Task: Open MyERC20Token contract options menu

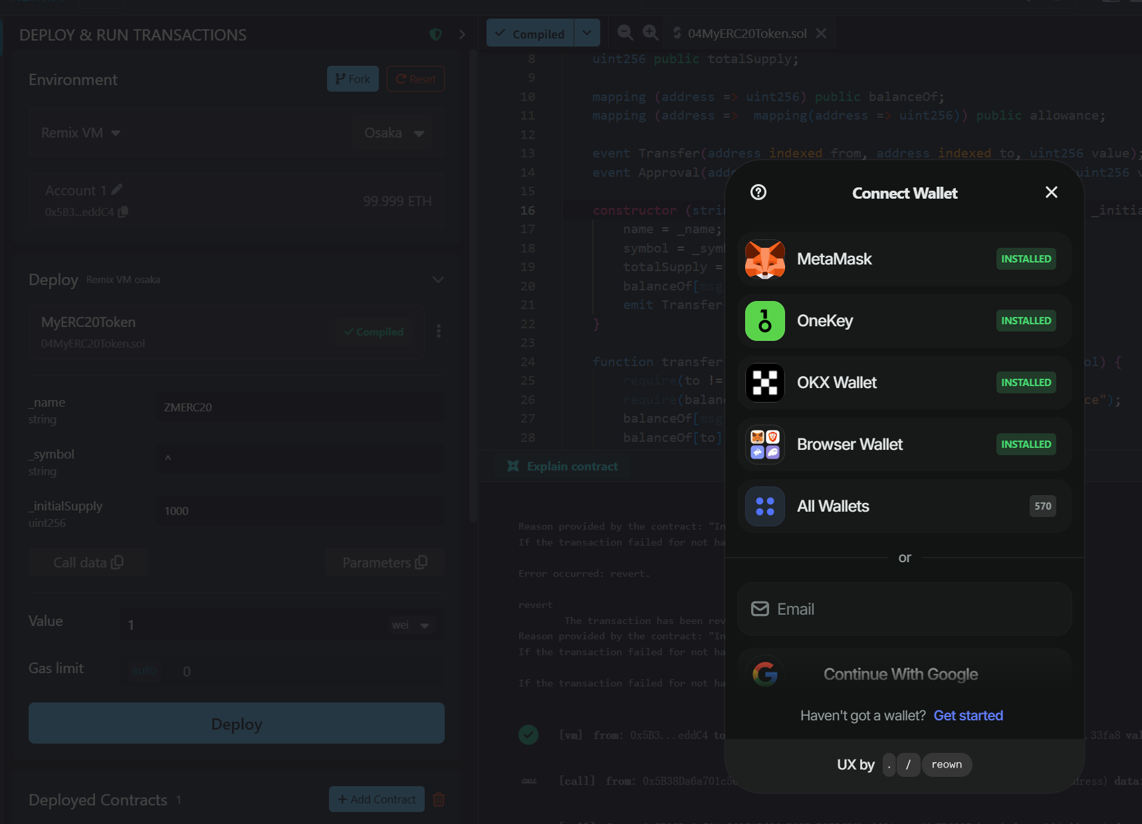Action: click(439, 331)
